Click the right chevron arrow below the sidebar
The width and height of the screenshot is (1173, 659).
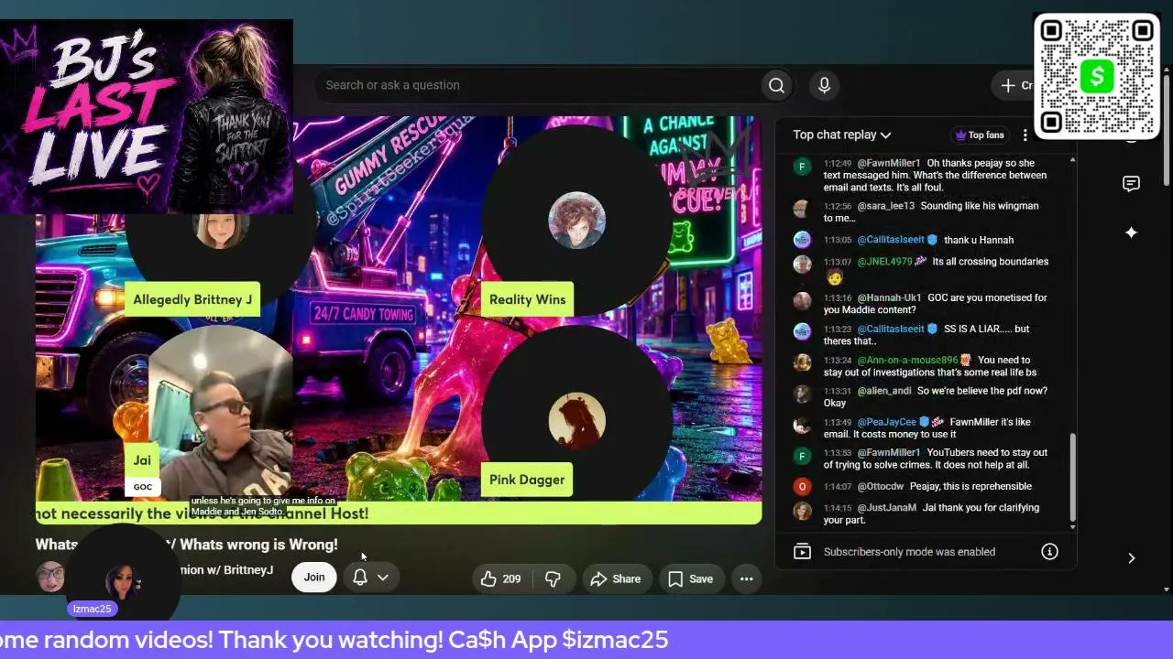pyautogui.click(x=1131, y=558)
